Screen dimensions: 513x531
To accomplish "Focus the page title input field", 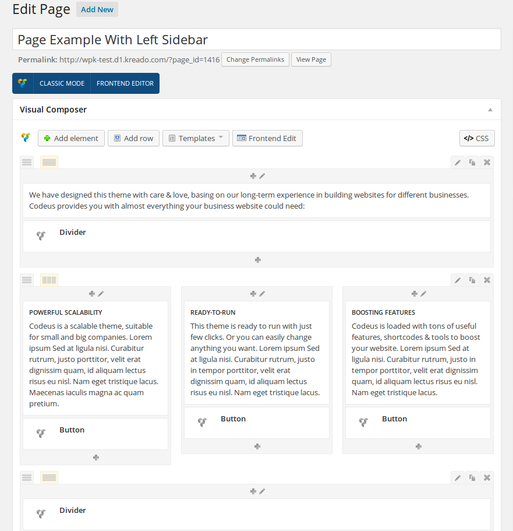I will point(256,40).
